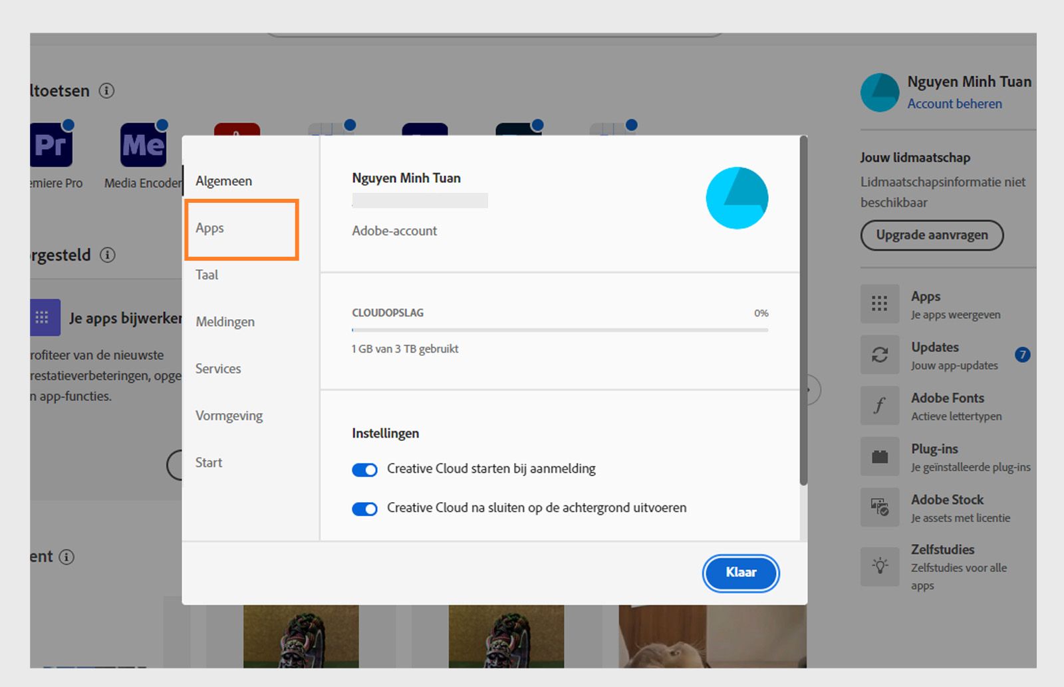Click the Adobe Stock icon
This screenshot has height=687, width=1064.
(879, 507)
